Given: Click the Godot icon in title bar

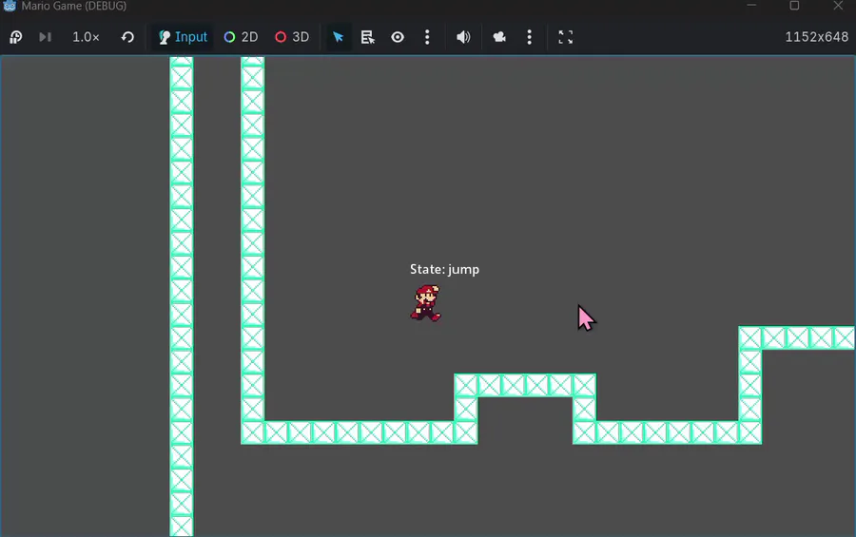Looking at the screenshot, I should (10, 6).
